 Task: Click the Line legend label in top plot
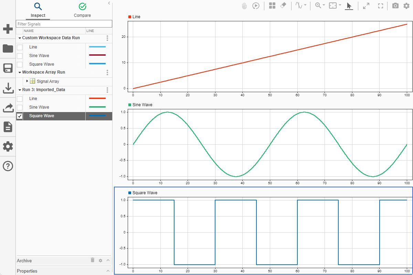[x=136, y=17]
